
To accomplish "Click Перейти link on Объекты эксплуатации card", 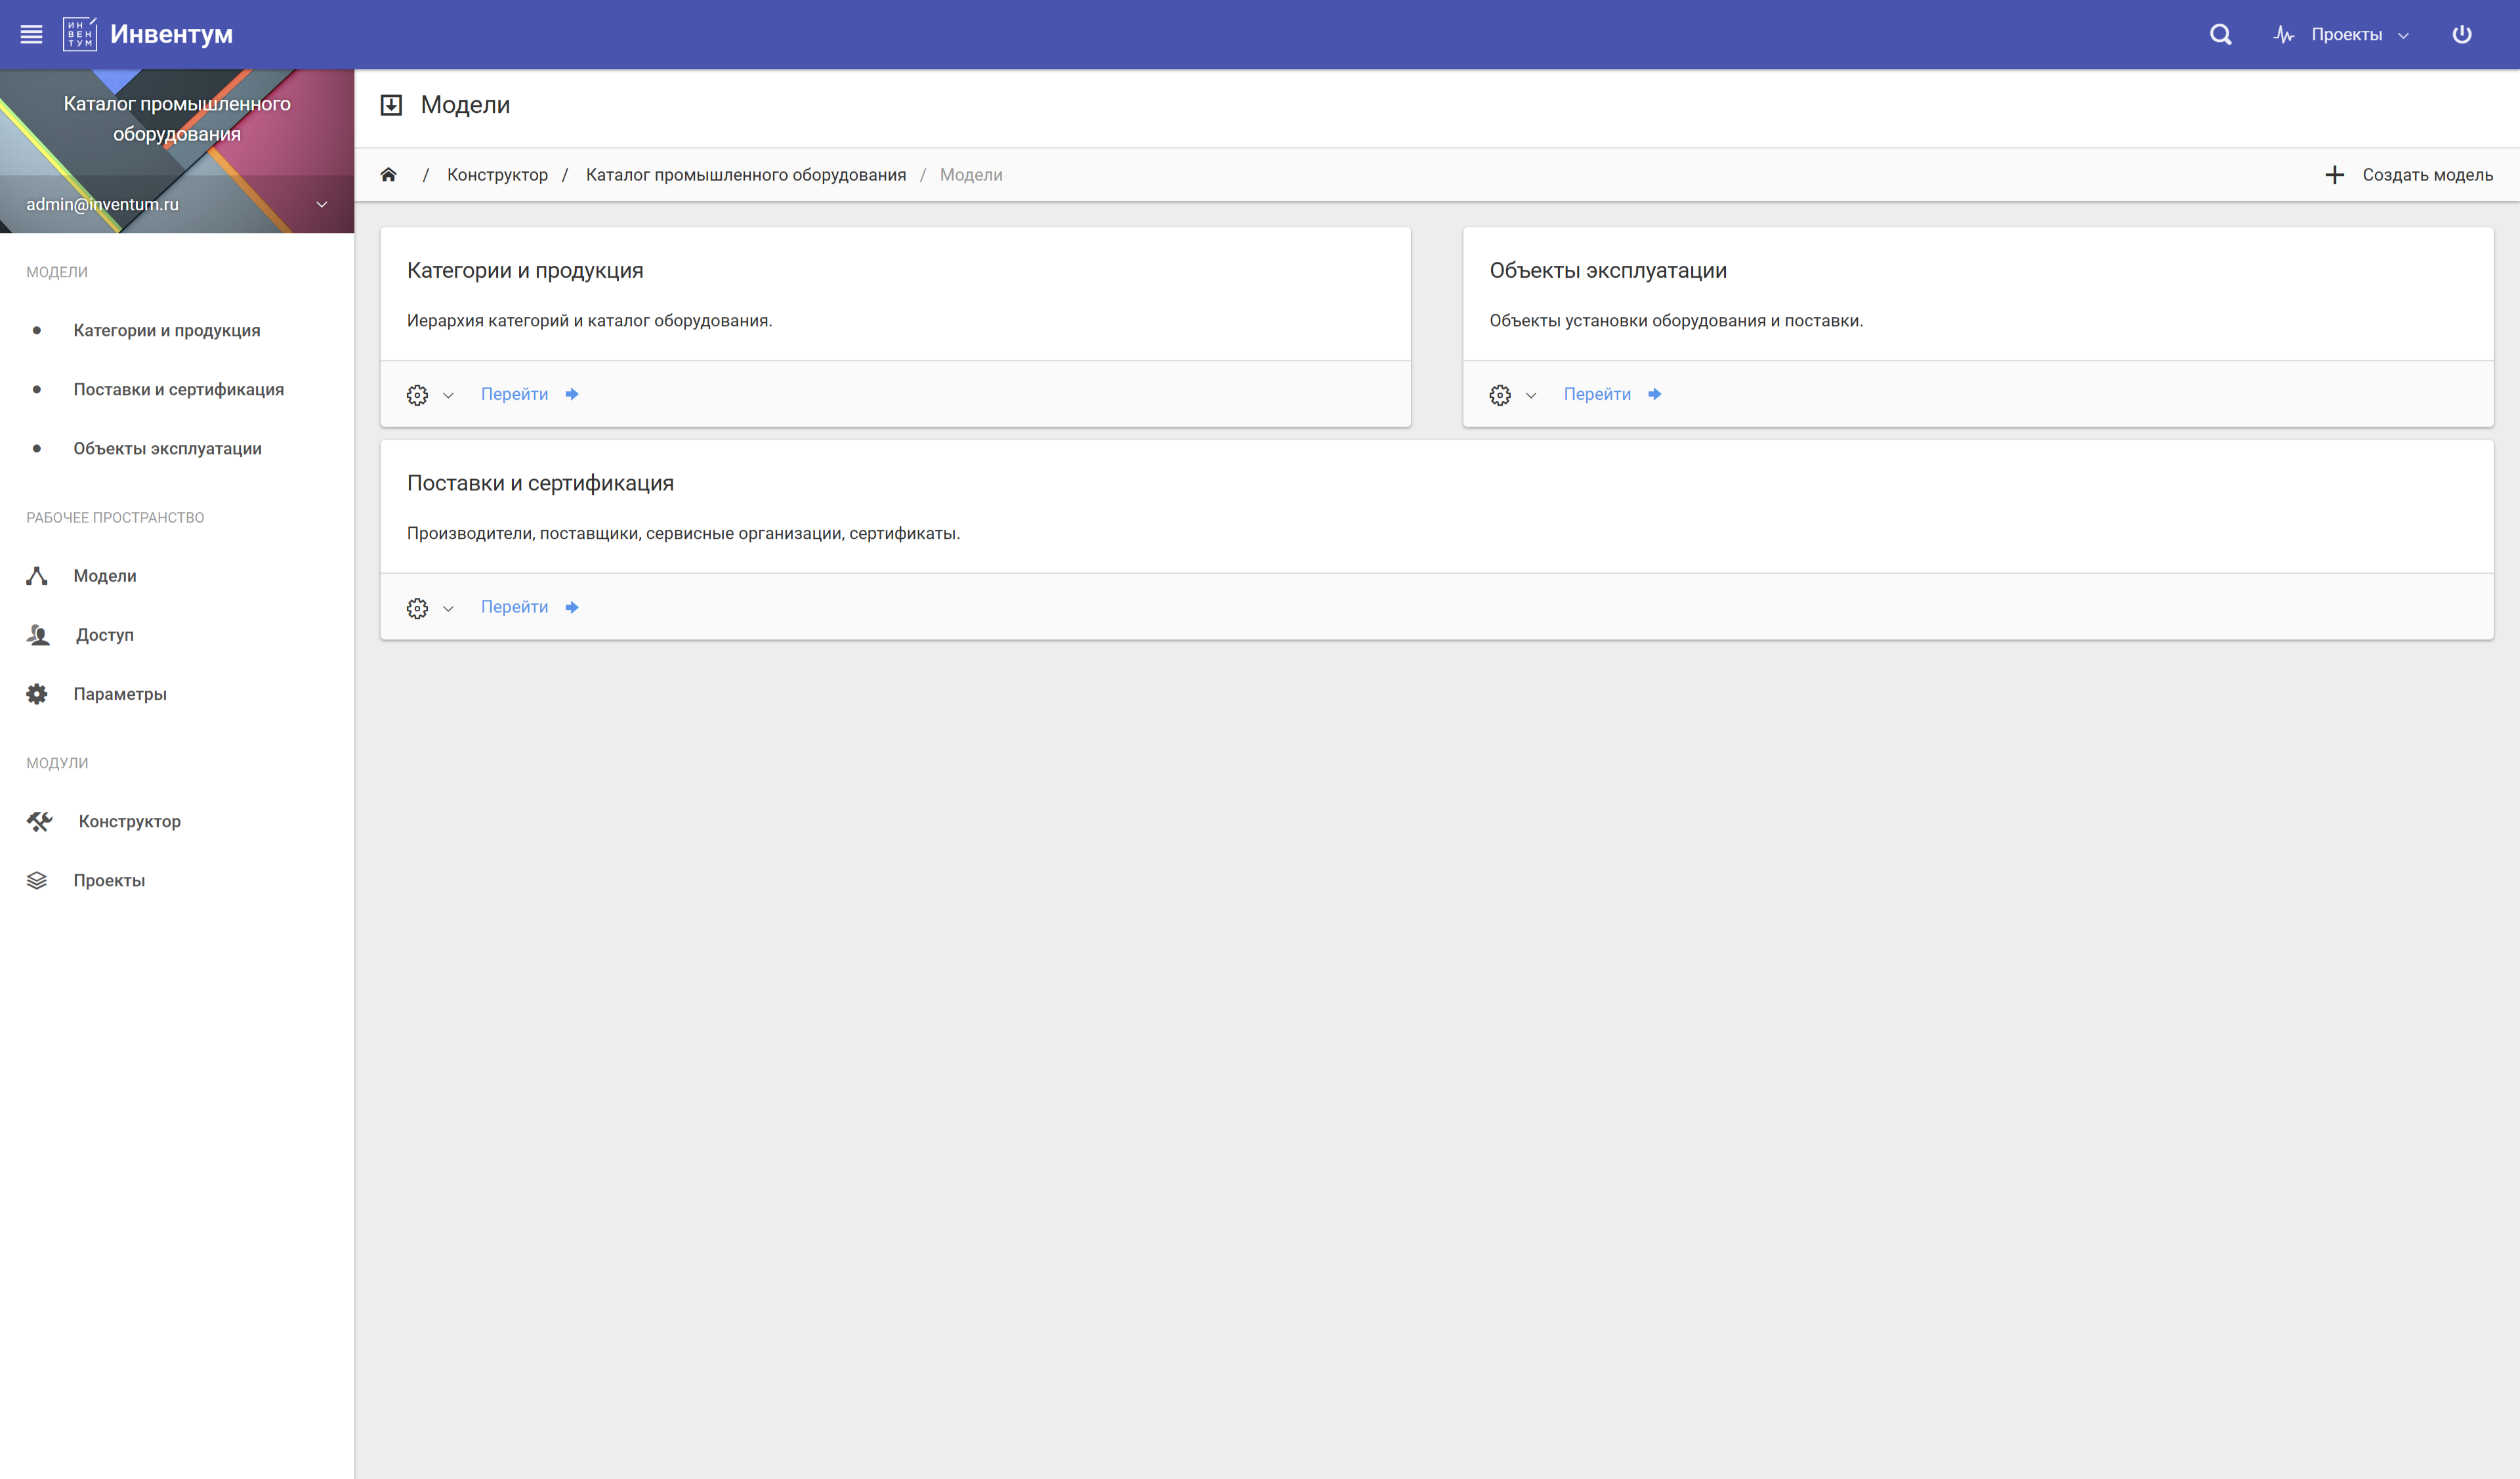I will pyautogui.click(x=1597, y=394).
